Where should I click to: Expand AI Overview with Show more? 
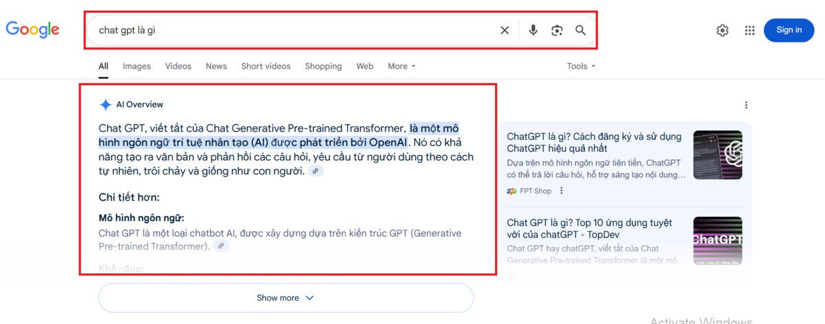286,298
